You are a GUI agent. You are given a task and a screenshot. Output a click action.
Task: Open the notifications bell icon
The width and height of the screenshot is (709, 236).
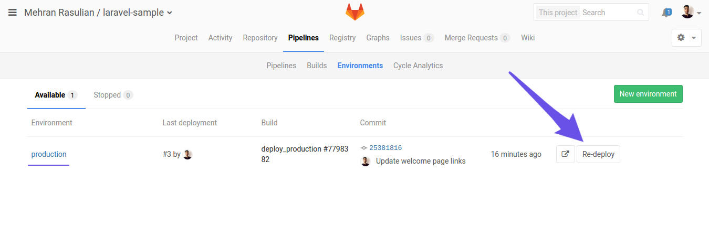[666, 13]
